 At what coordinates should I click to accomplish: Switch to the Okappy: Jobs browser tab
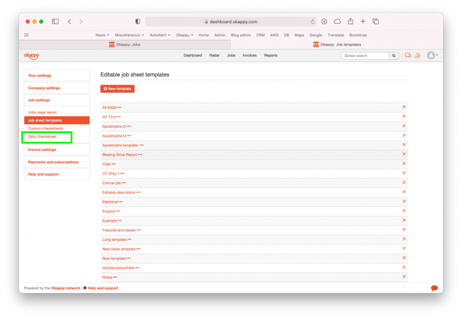[x=124, y=44]
